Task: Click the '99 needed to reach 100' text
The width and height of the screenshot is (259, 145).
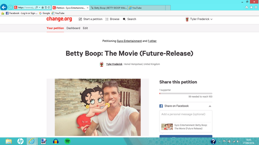Action: [200, 97]
